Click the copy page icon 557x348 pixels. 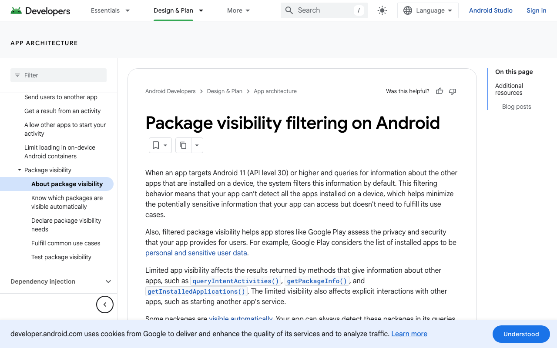(x=183, y=145)
